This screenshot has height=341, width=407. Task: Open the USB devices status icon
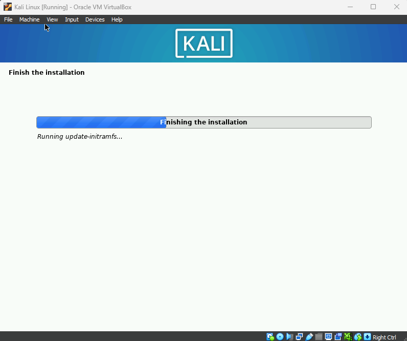point(309,337)
